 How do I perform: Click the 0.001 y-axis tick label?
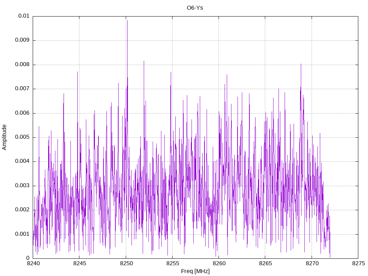click(x=22, y=234)
